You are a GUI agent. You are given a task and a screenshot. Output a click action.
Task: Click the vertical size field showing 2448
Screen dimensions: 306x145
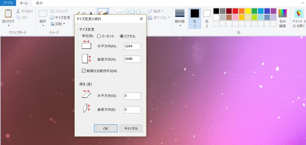pyautogui.click(x=132, y=59)
